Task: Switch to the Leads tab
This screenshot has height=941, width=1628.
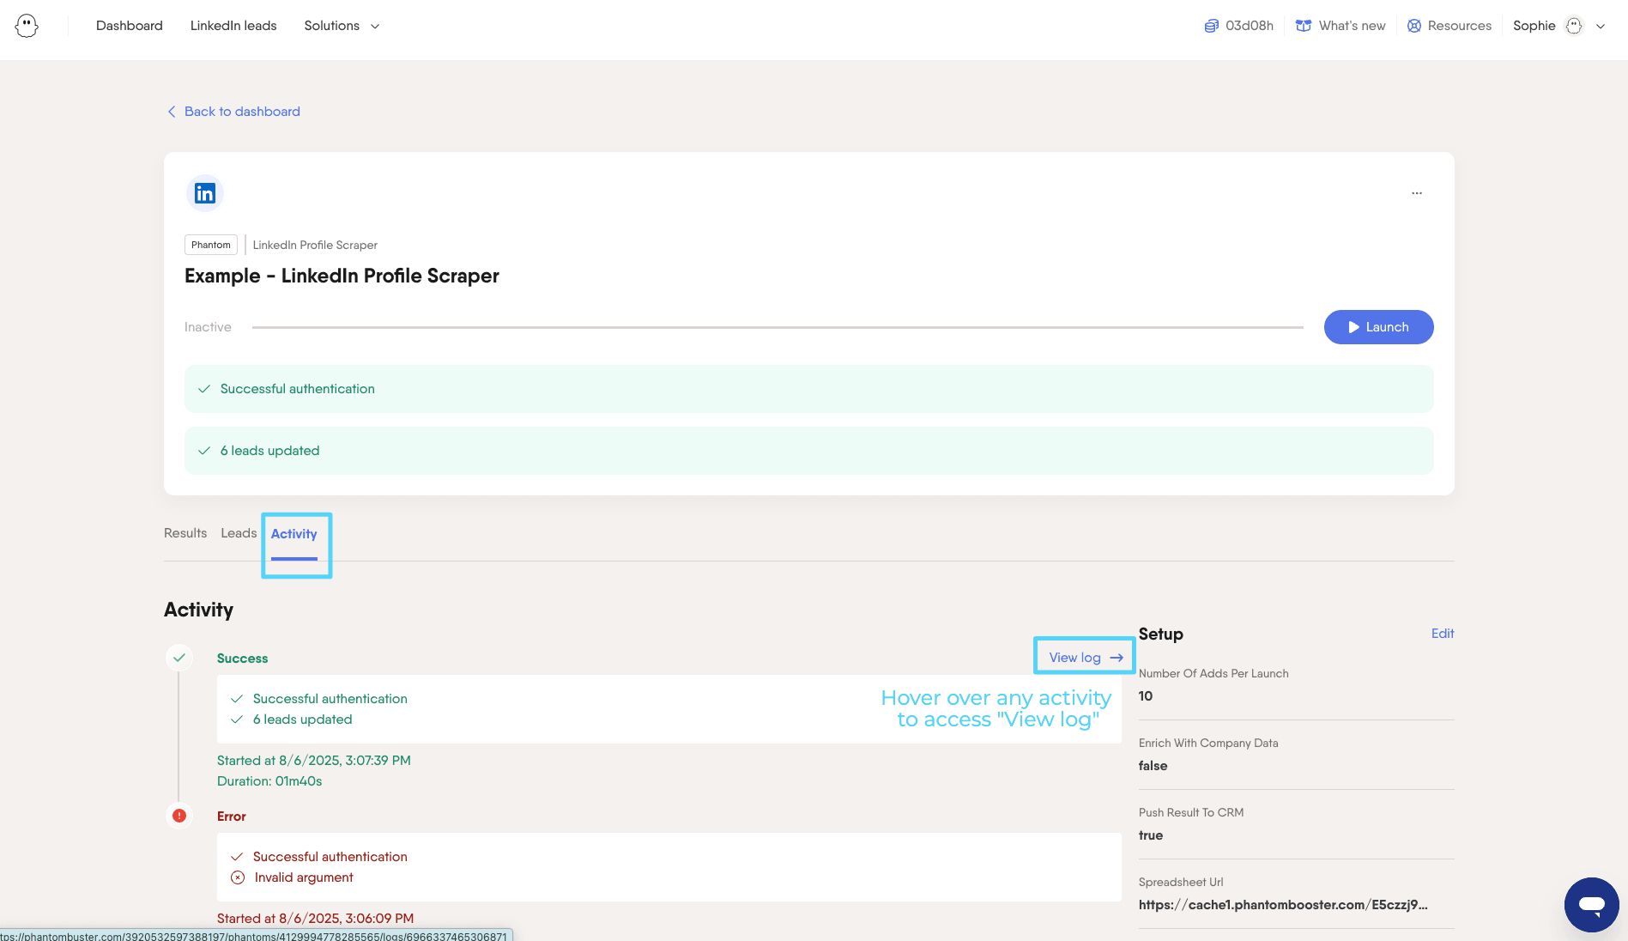Action: [x=239, y=533]
